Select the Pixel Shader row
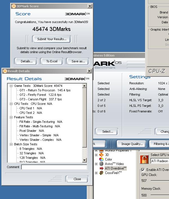This screenshot has height=199, width=169. click(32, 131)
